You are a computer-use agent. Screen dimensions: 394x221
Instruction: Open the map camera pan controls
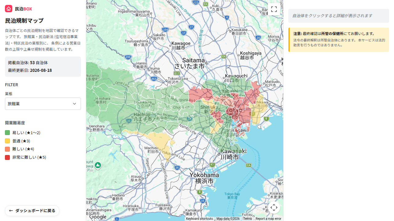point(274,207)
